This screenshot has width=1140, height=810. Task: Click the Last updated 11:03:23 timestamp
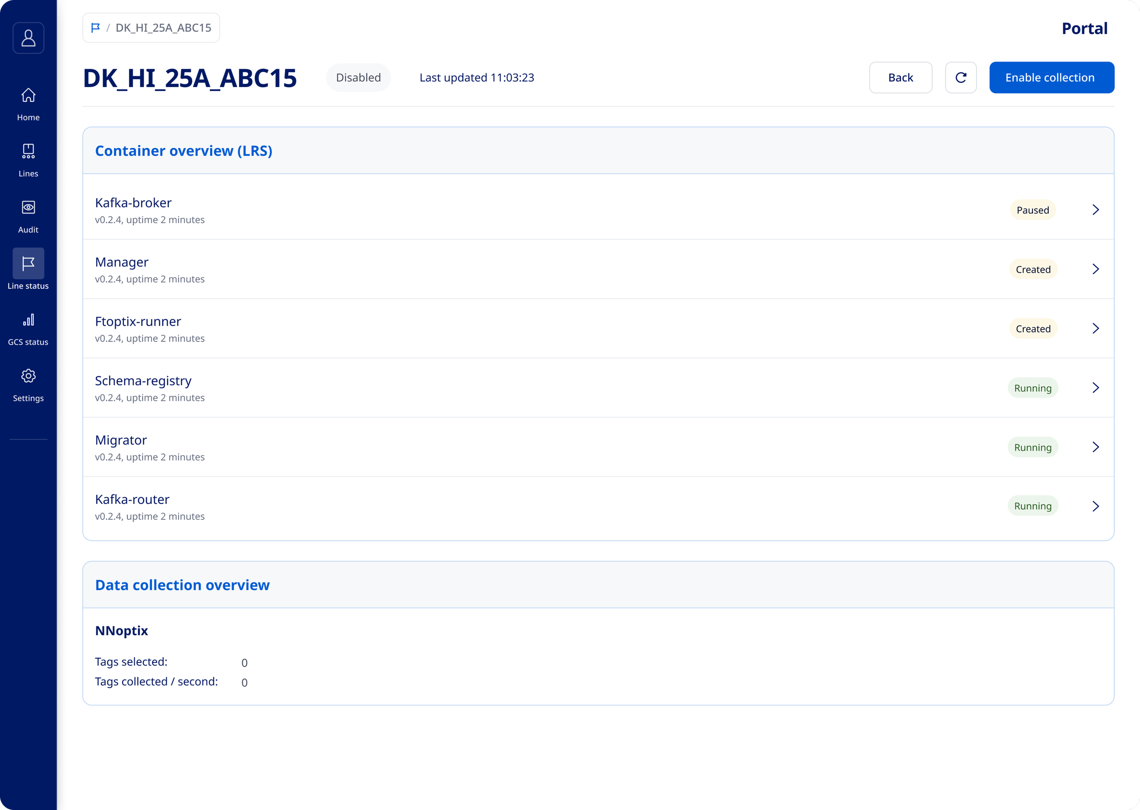[477, 77]
